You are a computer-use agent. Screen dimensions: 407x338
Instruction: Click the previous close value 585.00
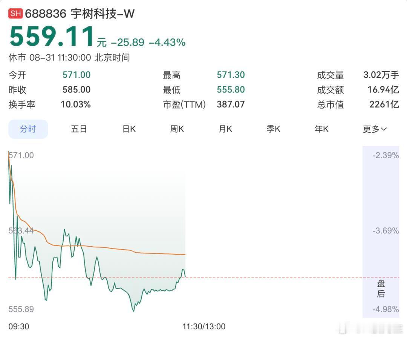(x=77, y=89)
